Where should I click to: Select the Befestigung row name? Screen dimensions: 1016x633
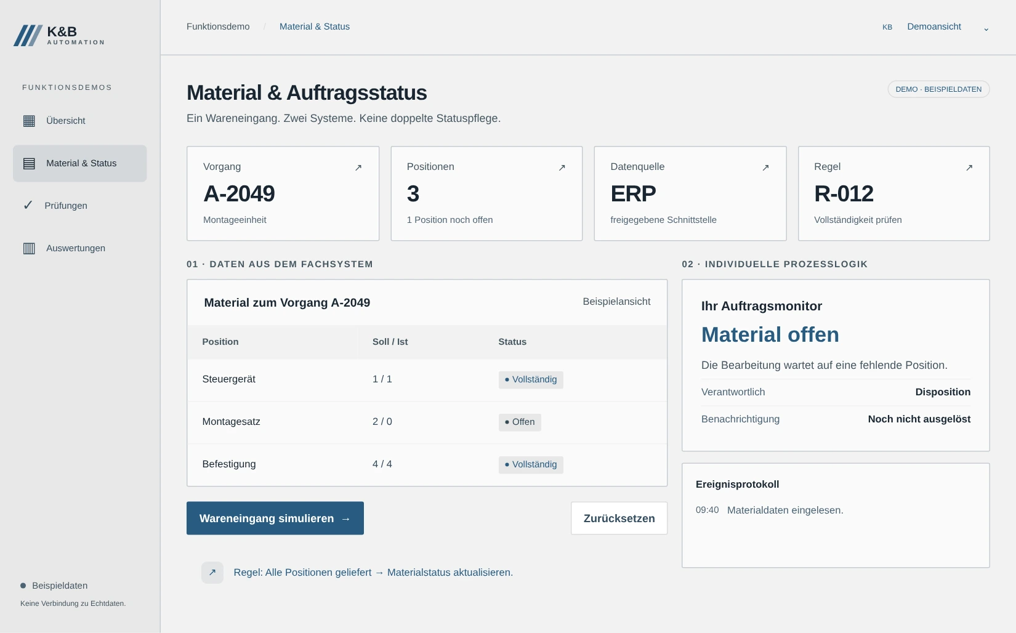229,464
